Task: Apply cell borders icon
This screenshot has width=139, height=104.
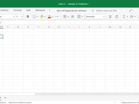Action: coord(34,17)
